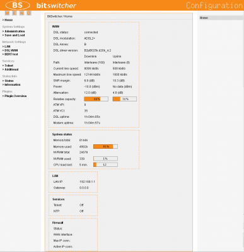Image resolution: width=244 pixels, height=252 pixels.
Task: Click the Configuration header title
Action: (x=214, y=6)
